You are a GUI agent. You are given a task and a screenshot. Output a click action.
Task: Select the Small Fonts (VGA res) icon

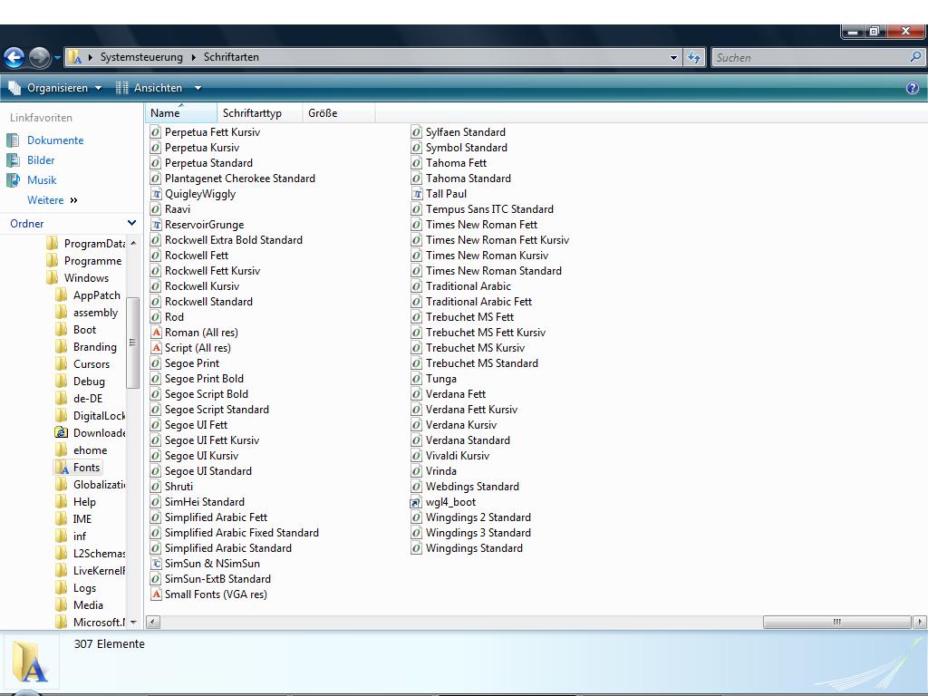[156, 594]
